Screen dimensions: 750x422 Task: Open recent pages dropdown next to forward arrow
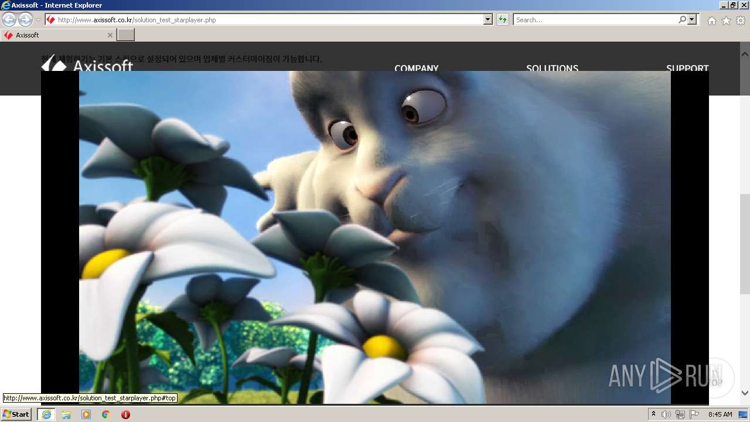pos(38,20)
